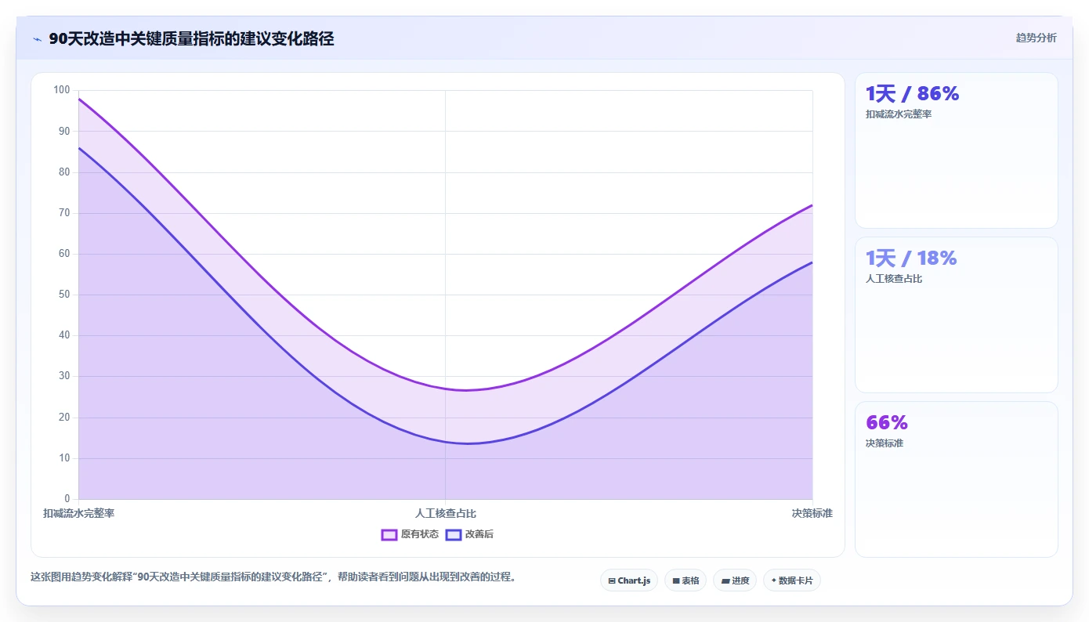
Task: Select the 进度 tag
Action: tap(735, 580)
